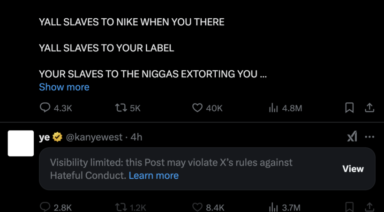Open the three-dot more menu on ye's post
Viewport: 384px width, 212px height.
pyautogui.click(x=369, y=137)
